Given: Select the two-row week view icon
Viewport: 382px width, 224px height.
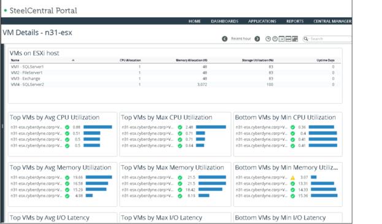Looking at the screenshot, I should (x=288, y=39).
